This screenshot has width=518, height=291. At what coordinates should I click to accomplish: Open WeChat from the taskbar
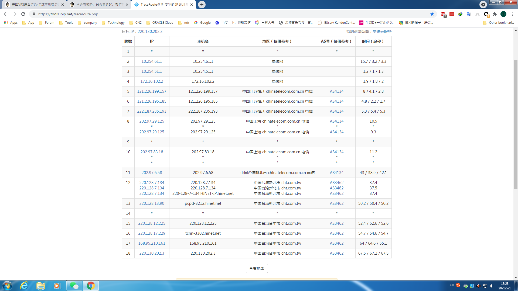(x=74, y=286)
